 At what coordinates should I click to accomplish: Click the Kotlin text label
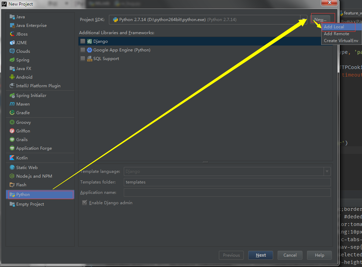pyautogui.click(x=22, y=158)
